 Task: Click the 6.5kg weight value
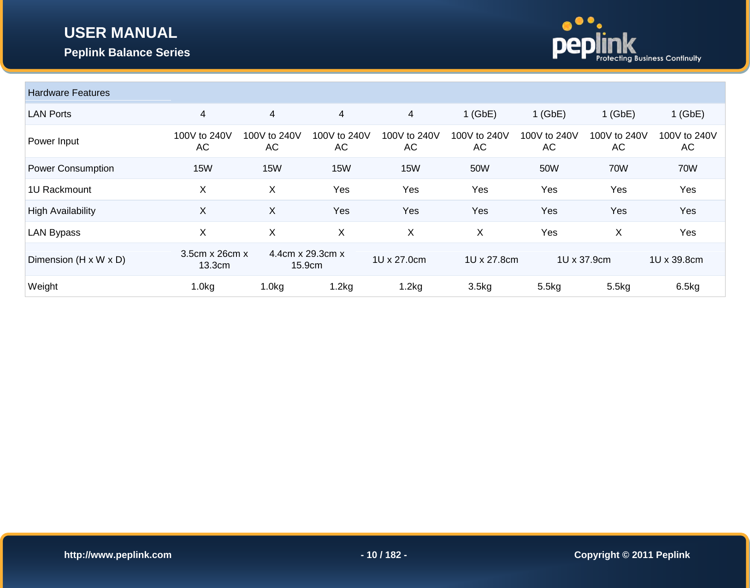point(688,286)
